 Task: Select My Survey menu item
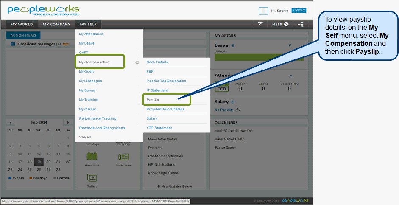click(x=87, y=90)
